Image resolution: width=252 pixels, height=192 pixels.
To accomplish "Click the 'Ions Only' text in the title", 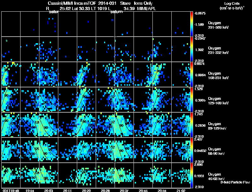I will 143,3.
